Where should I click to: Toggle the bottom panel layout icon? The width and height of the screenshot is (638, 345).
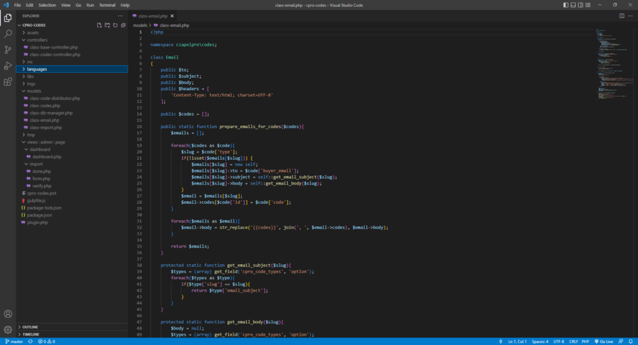coord(573,5)
